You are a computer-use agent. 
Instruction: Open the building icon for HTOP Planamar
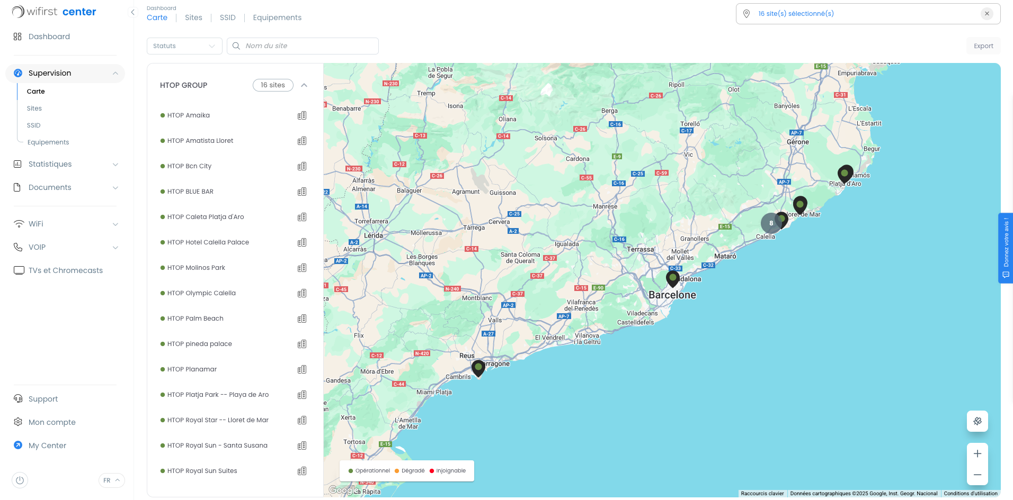tap(302, 369)
